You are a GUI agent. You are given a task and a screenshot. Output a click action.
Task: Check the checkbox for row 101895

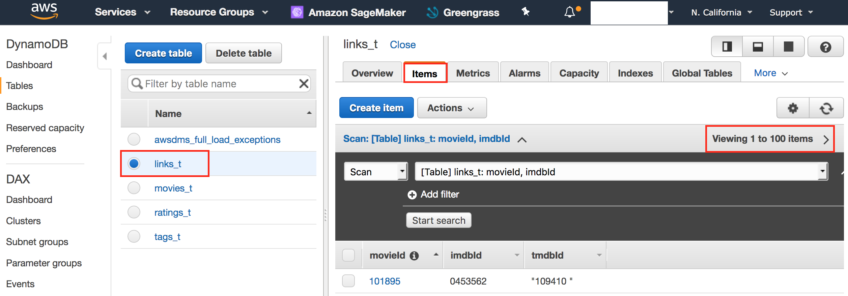348,281
